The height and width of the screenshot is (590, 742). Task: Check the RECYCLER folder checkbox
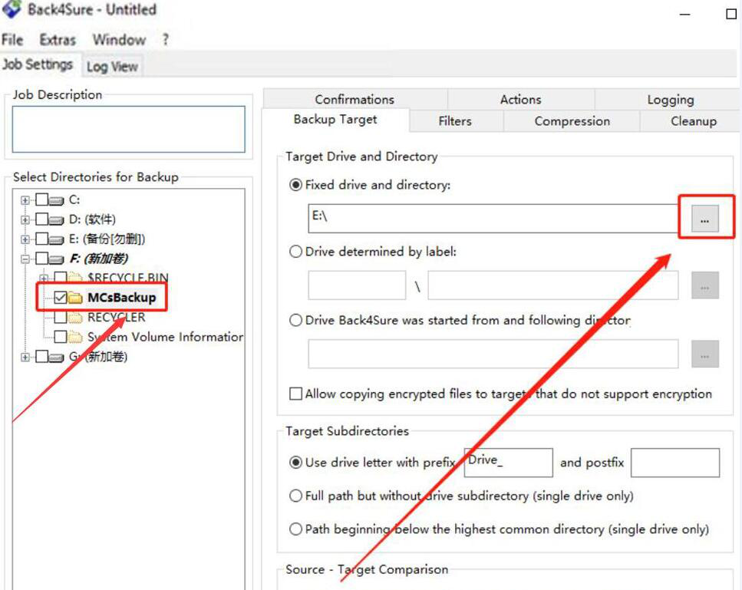click(60, 317)
